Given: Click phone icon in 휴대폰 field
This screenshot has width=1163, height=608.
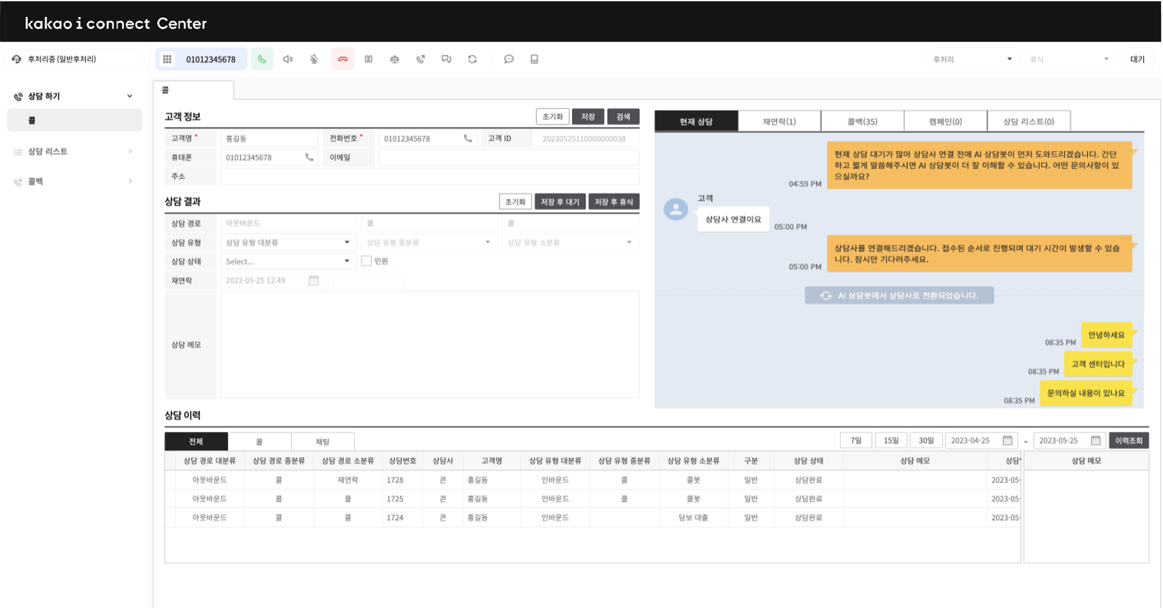Looking at the screenshot, I should tap(309, 157).
